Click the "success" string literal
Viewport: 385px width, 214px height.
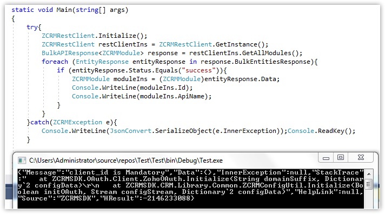tap(198, 70)
